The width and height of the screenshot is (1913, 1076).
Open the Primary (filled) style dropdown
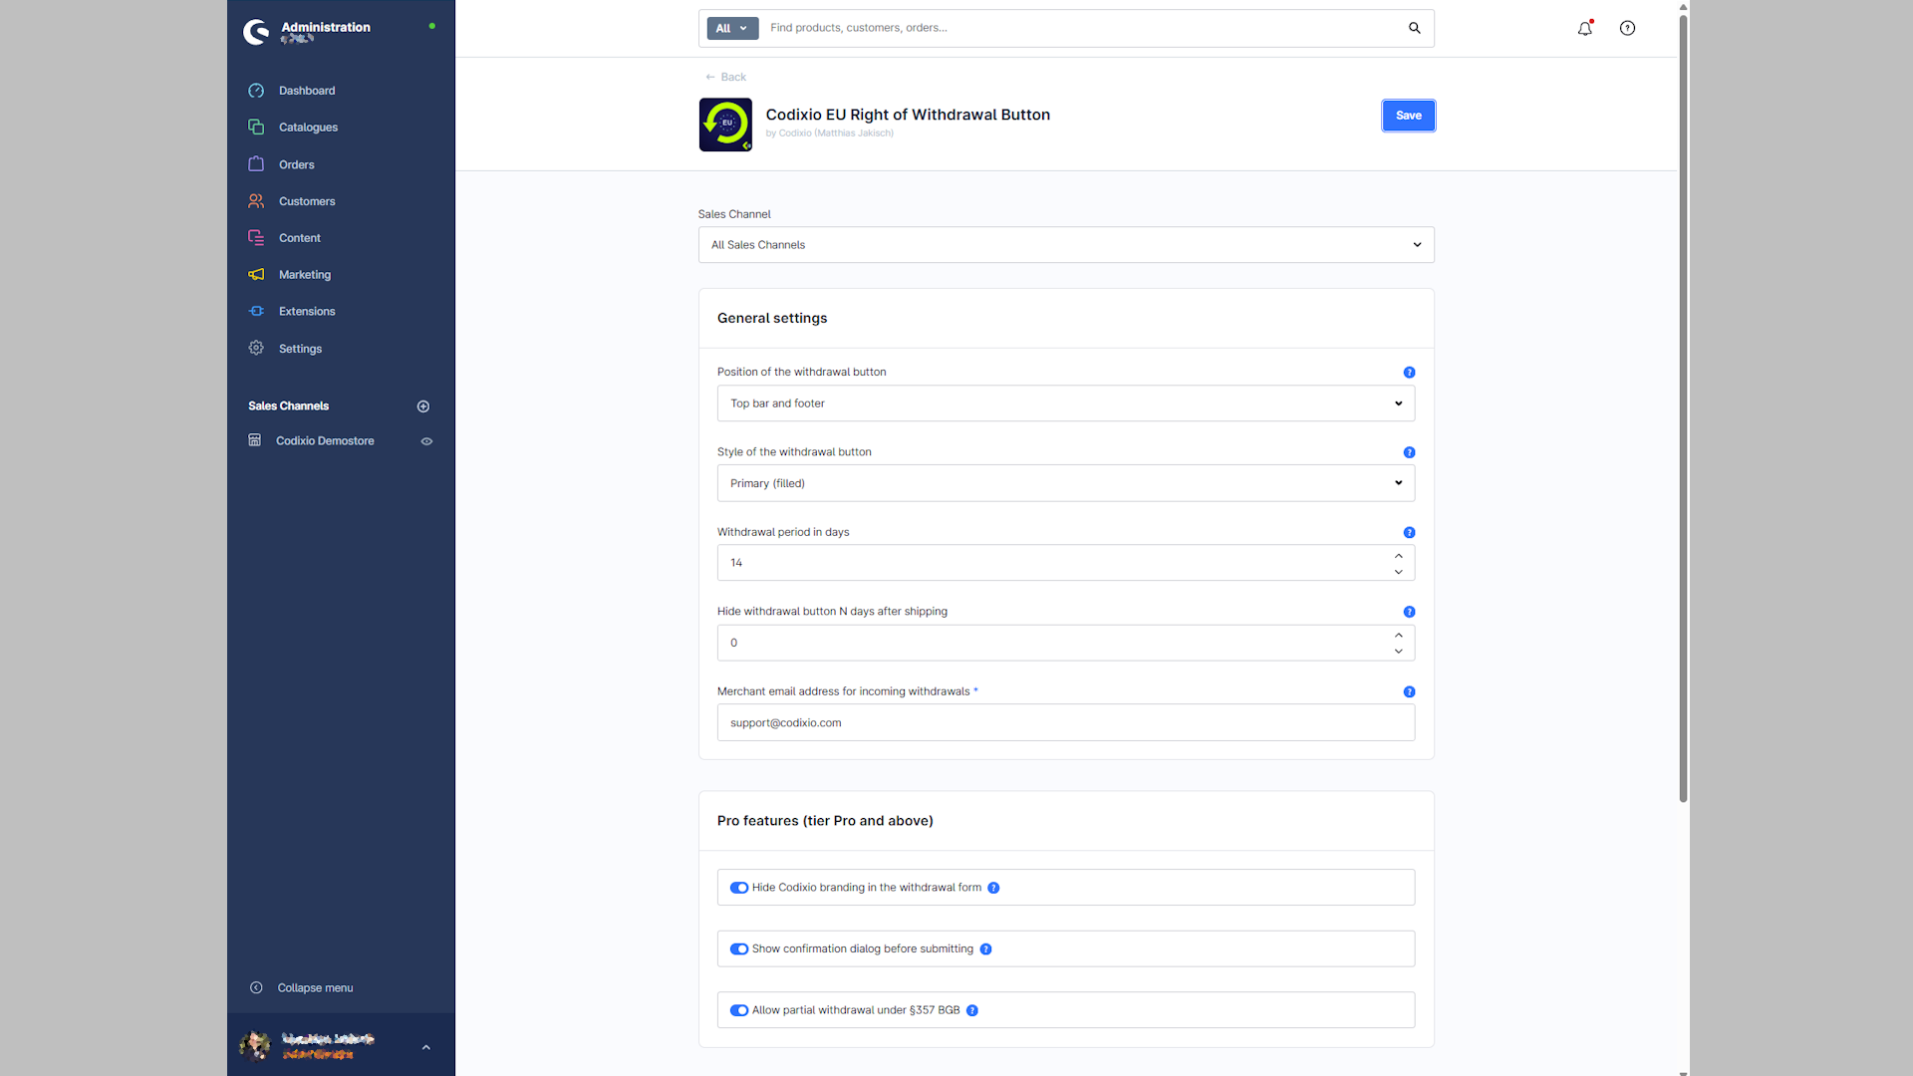[x=1066, y=483]
